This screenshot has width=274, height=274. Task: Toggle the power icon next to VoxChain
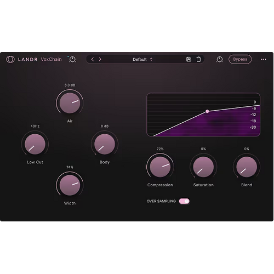coord(72,59)
